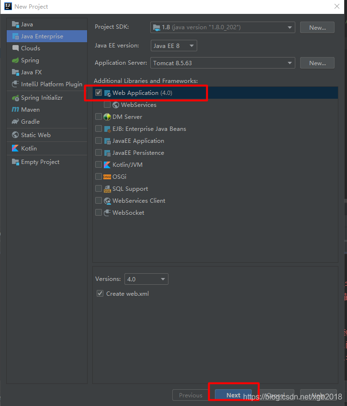Click the IntelliJ logo in title bar
This screenshot has height=406, width=347.
8,6
